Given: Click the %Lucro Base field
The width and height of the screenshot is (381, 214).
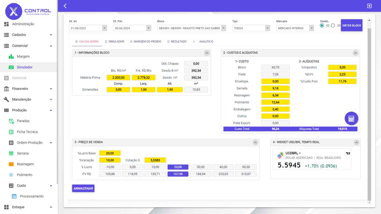Looking at the screenshot, I should coord(110,153).
